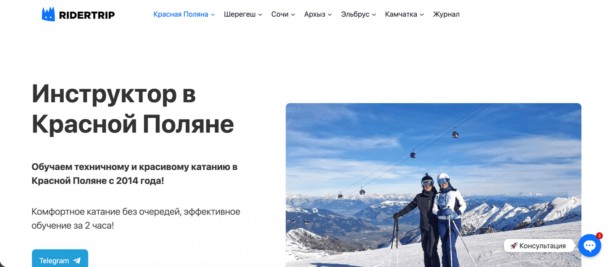
Task: Click the RIDERTRIP wordmark text
Action: tap(87, 15)
